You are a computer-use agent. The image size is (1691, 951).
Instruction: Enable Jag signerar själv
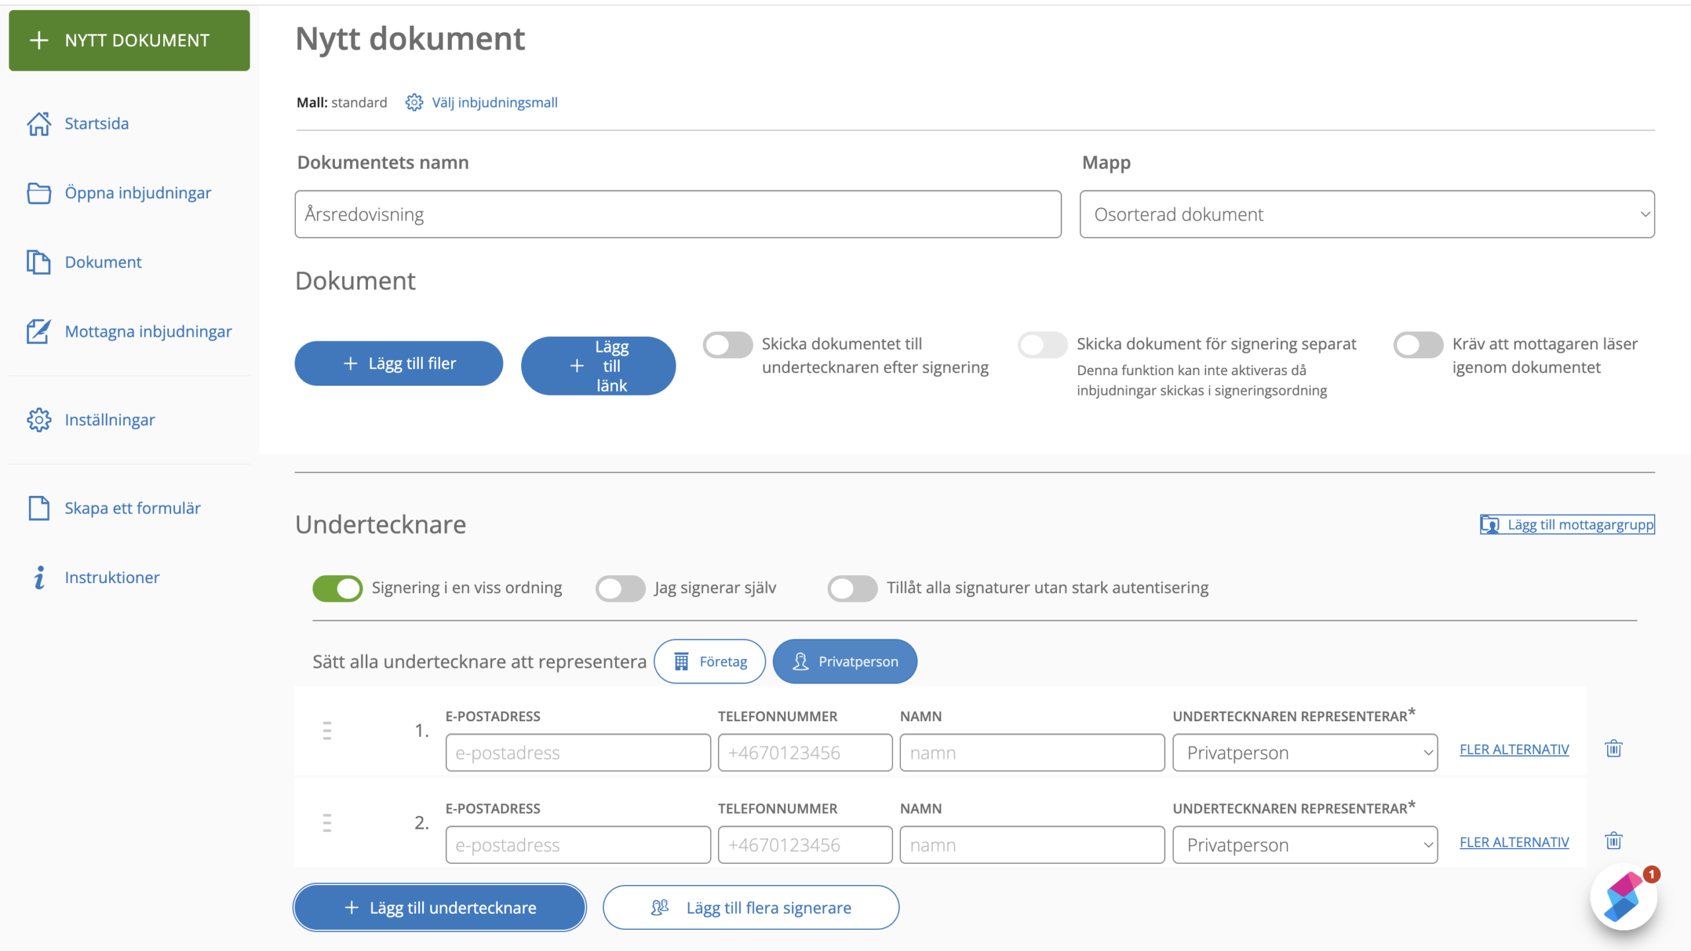point(620,588)
